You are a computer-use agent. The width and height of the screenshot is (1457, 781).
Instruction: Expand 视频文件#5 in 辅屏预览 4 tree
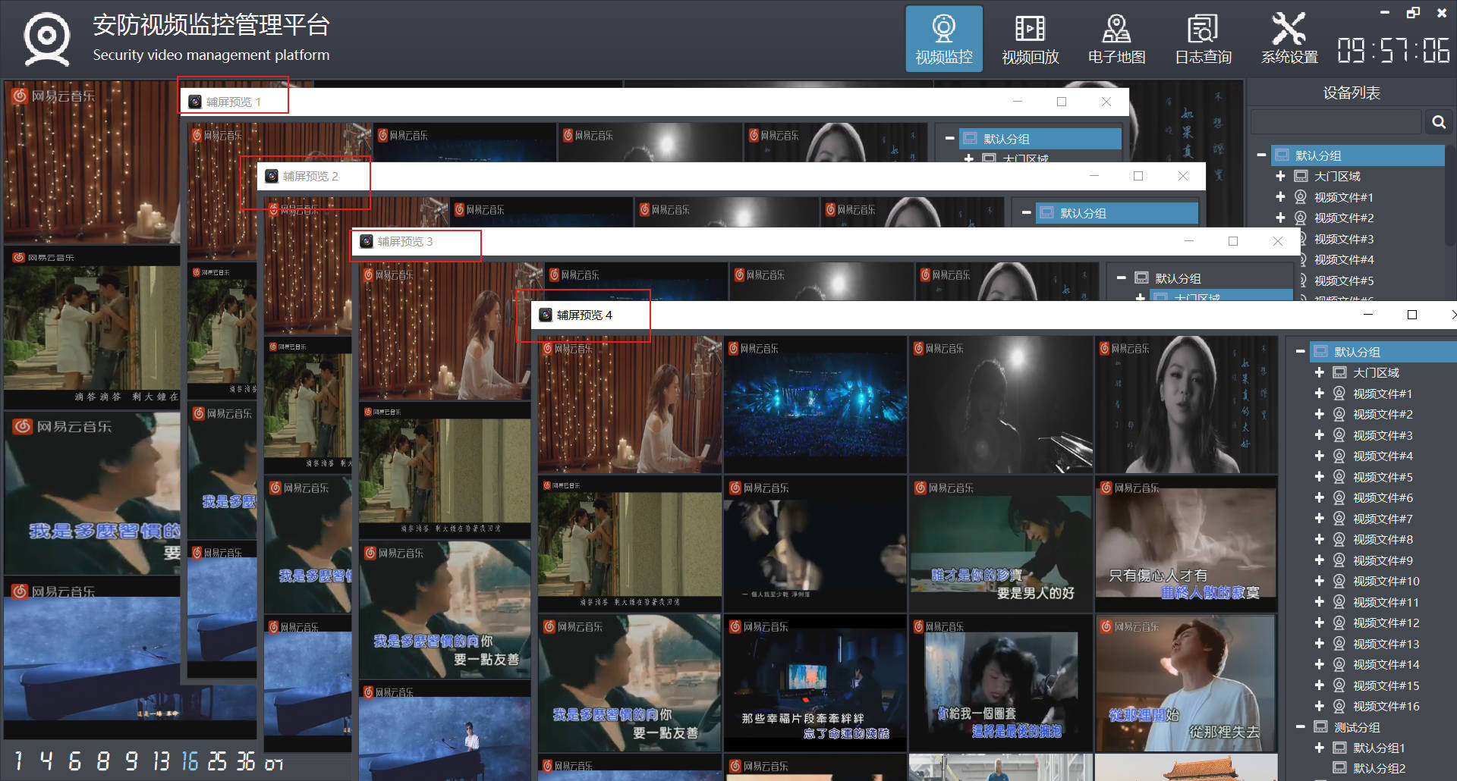[1319, 477]
